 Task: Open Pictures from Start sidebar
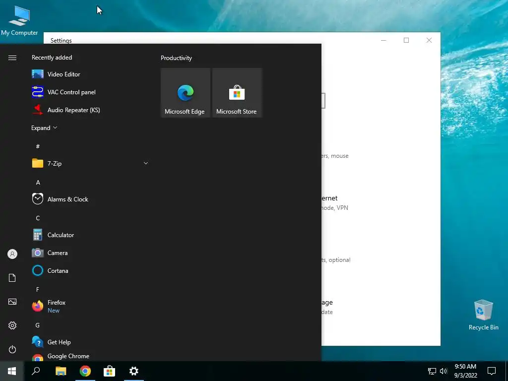(x=12, y=302)
